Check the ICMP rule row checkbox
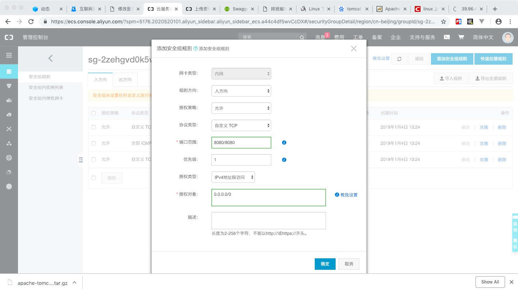Image resolution: width=518 pixels, height=291 pixels. [94, 143]
